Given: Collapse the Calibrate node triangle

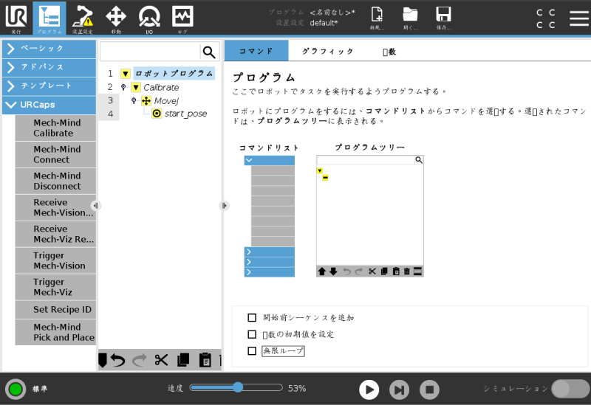Looking at the screenshot, I should tap(136, 88).
